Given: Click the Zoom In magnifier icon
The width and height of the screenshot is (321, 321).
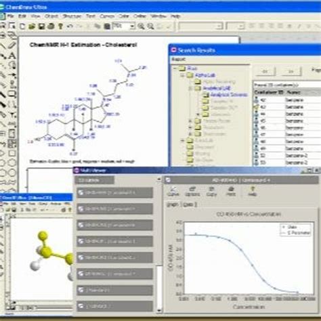Looking at the screenshot, I should (x=142, y=26).
